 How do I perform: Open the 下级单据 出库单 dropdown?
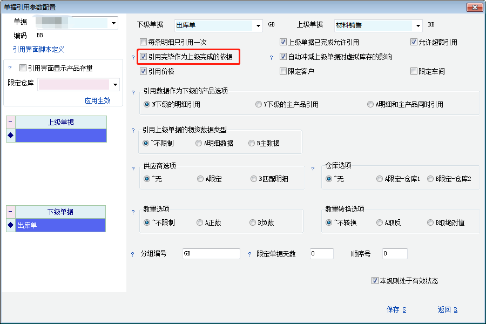pos(257,25)
